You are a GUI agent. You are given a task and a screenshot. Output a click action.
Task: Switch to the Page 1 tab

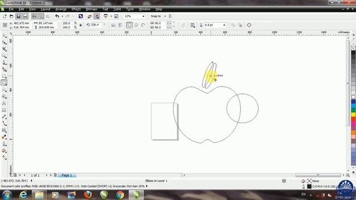click(67, 176)
